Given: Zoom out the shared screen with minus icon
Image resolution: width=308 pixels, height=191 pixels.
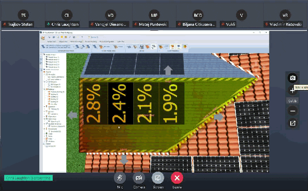Looking at the screenshot, I should [292, 111].
